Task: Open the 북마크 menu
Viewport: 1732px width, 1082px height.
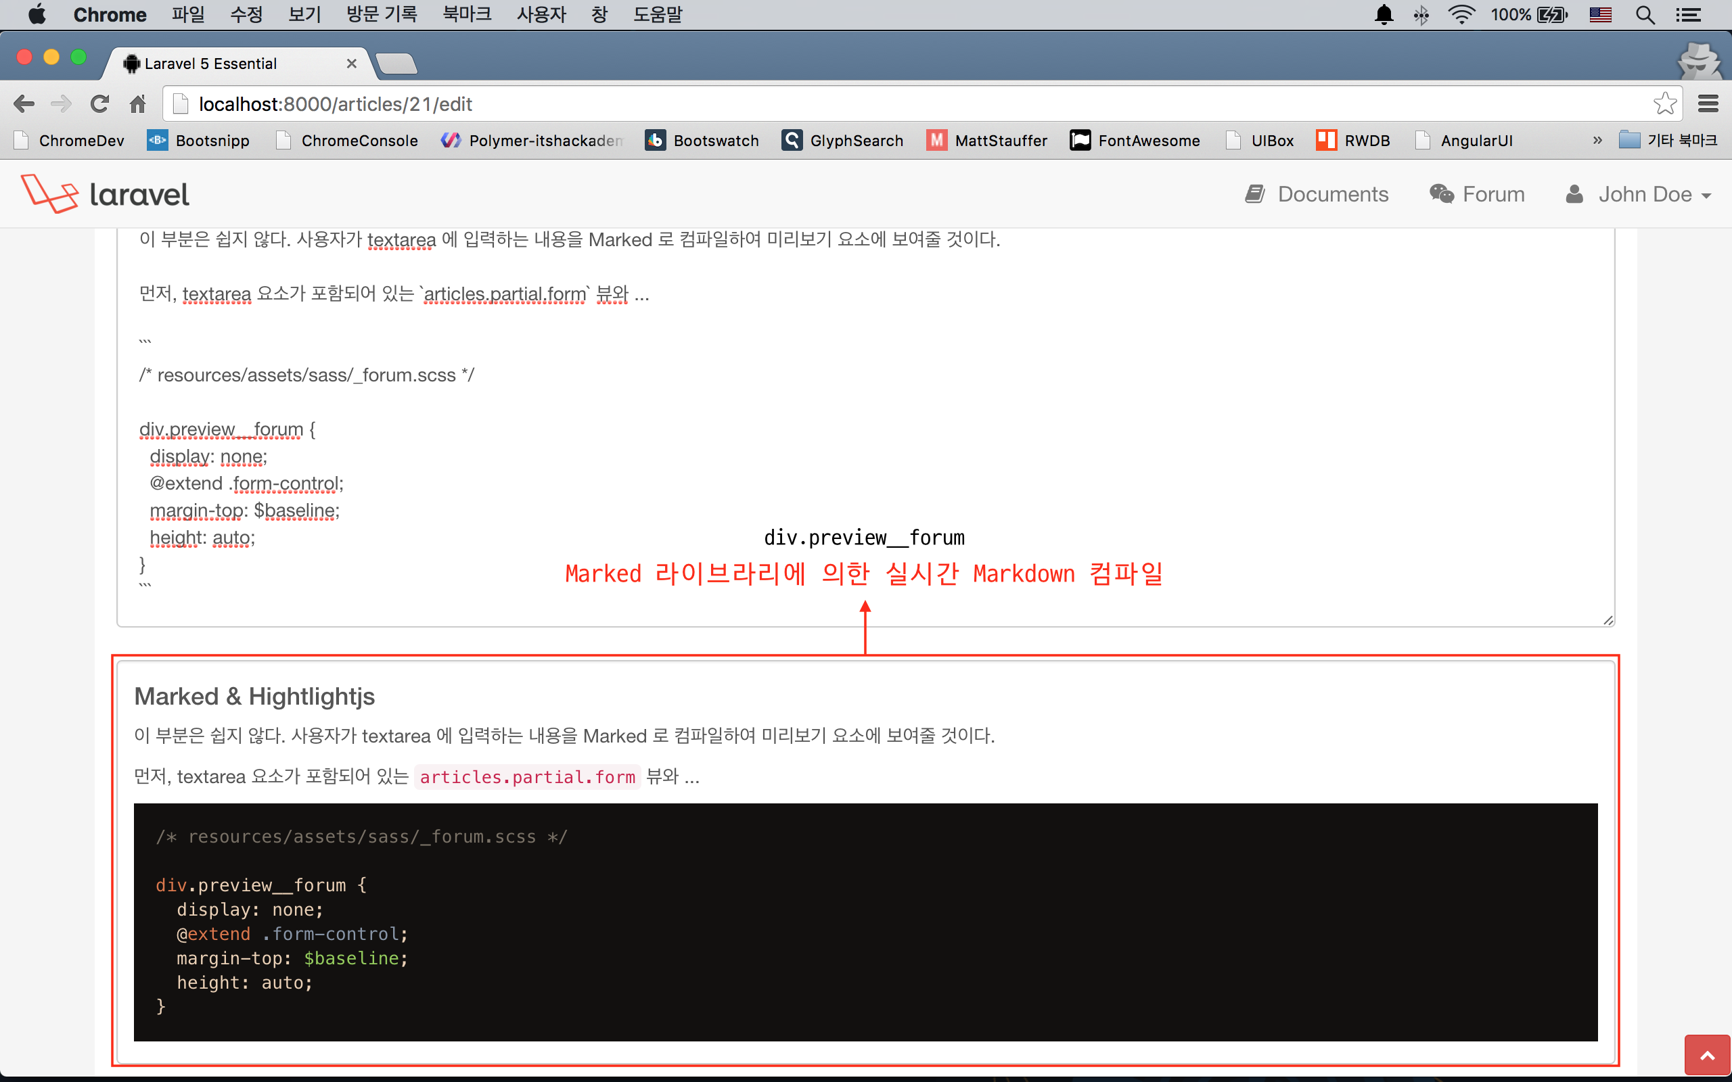Action: coord(467,14)
